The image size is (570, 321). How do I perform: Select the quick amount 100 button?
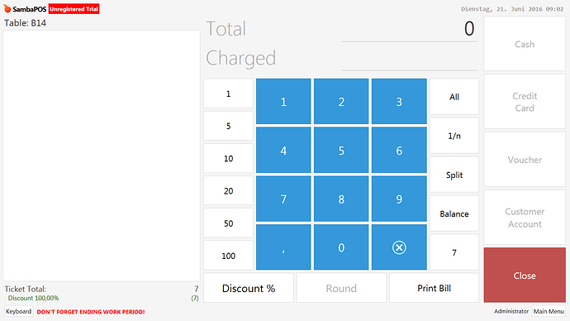coord(228,256)
